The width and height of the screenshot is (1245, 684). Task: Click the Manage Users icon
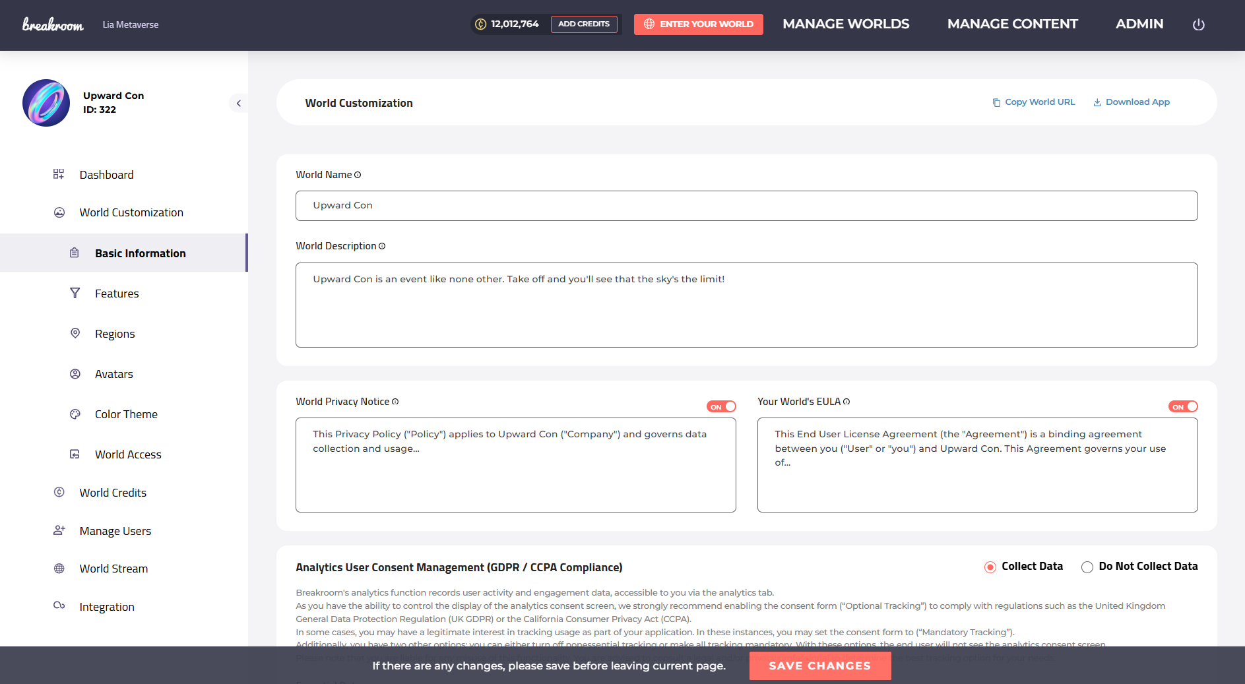point(59,530)
